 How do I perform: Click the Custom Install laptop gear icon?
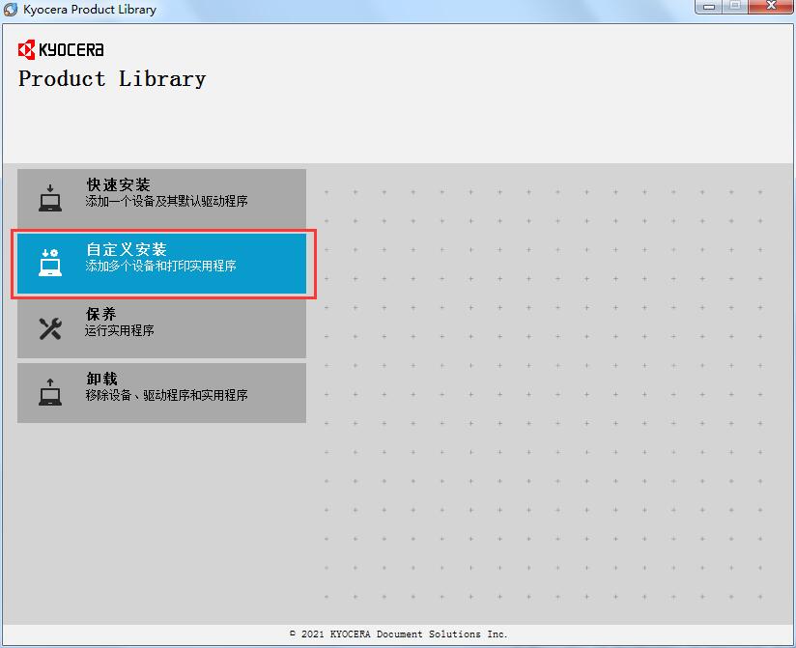coord(50,263)
